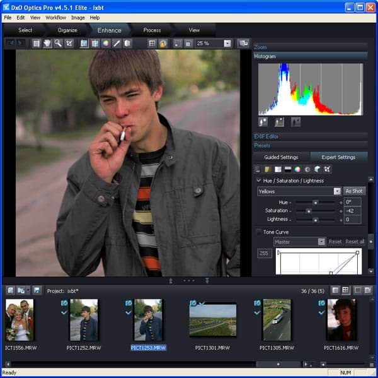Adjust the Lightness slider handle

[315, 220]
